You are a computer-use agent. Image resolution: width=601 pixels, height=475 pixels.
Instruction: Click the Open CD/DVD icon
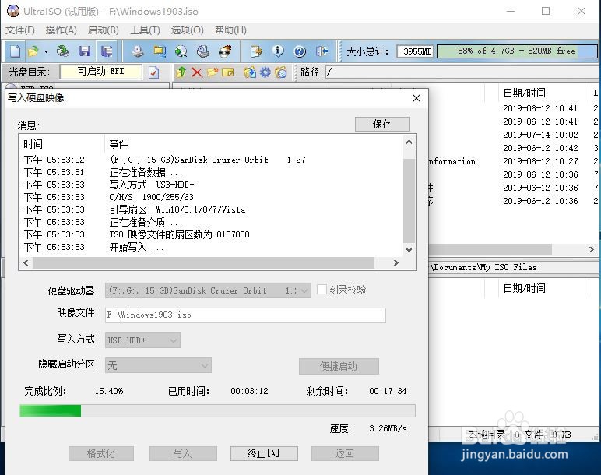pyautogui.click(x=62, y=51)
